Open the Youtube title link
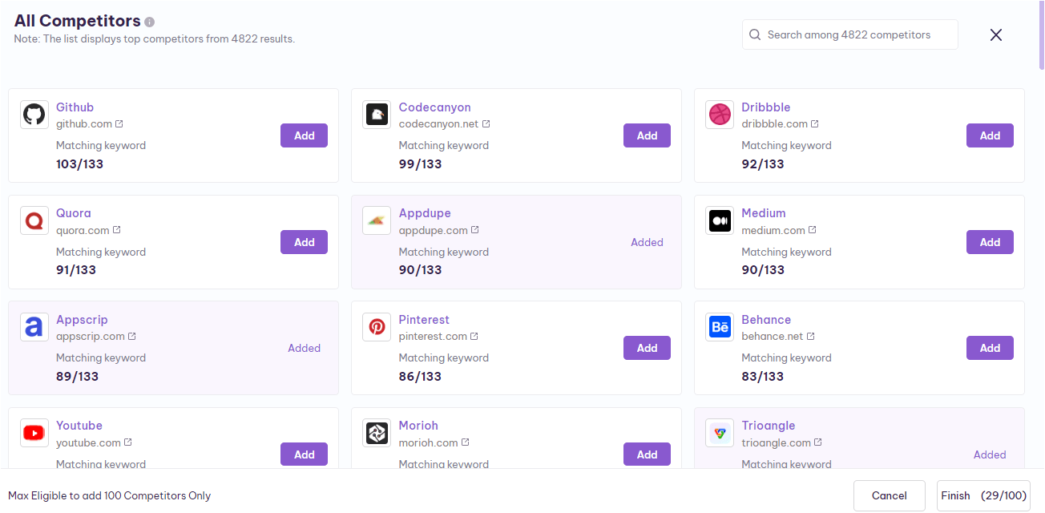 click(x=79, y=426)
